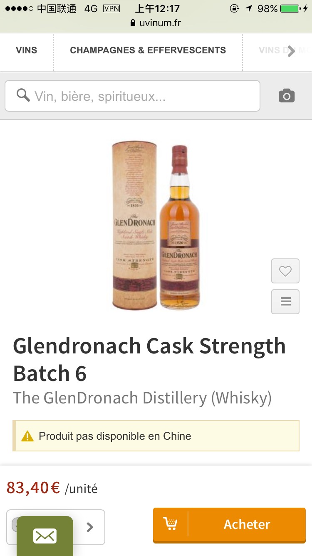The image size is (312, 556).
Task: Open the list menu icon below heart
Action: click(x=285, y=302)
